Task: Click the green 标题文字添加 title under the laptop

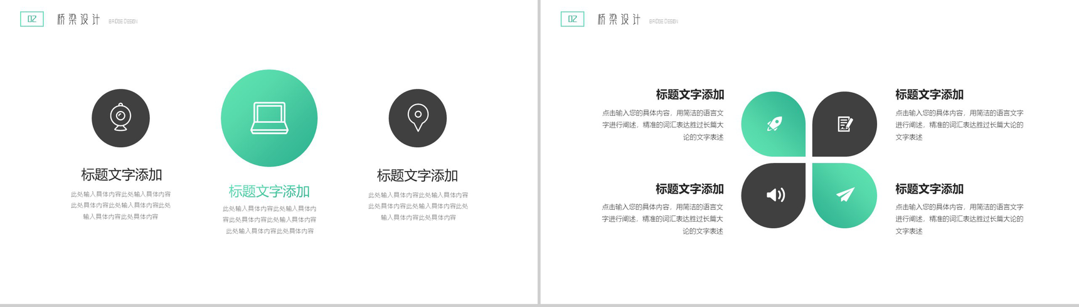Action: [269, 191]
